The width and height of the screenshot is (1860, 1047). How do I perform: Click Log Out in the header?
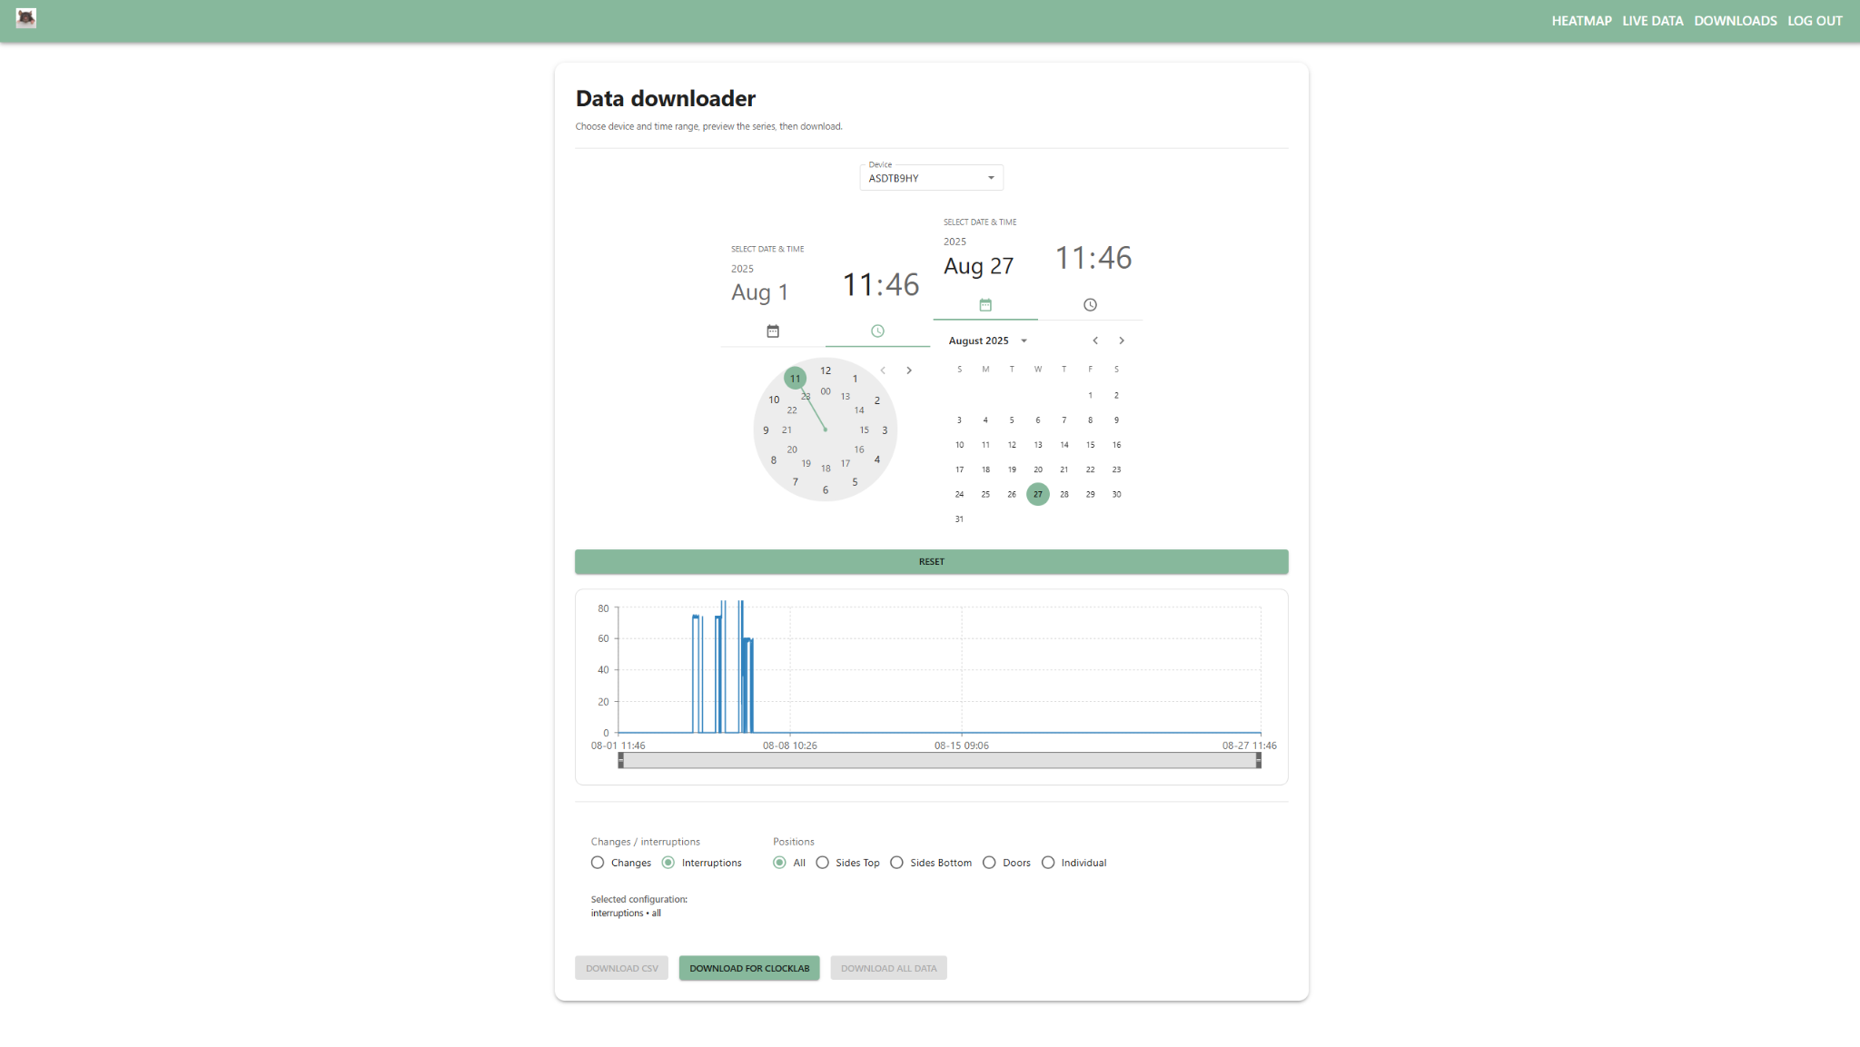tap(1815, 21)
